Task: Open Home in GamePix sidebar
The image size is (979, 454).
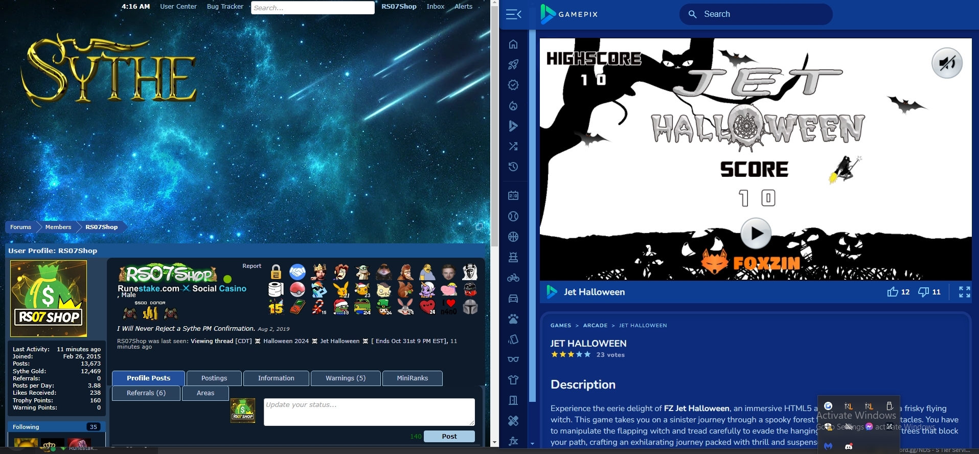Action: [x=513, y=44]
